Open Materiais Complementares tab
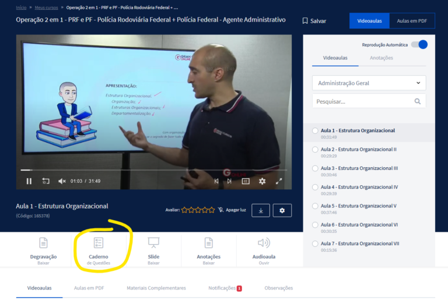This screenshot has height=304, width=448. tap(156, 288)
